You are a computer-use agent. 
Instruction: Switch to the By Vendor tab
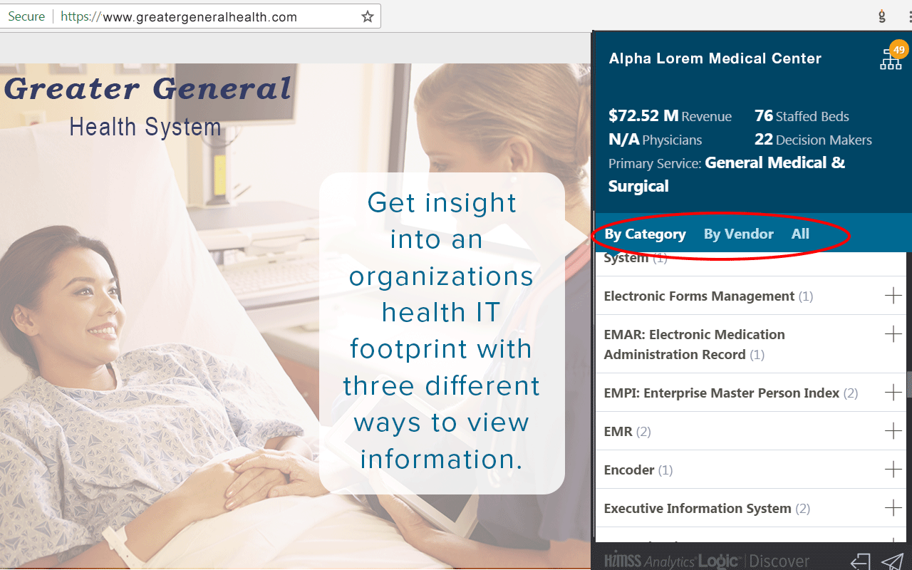click(x=738, y=234)
